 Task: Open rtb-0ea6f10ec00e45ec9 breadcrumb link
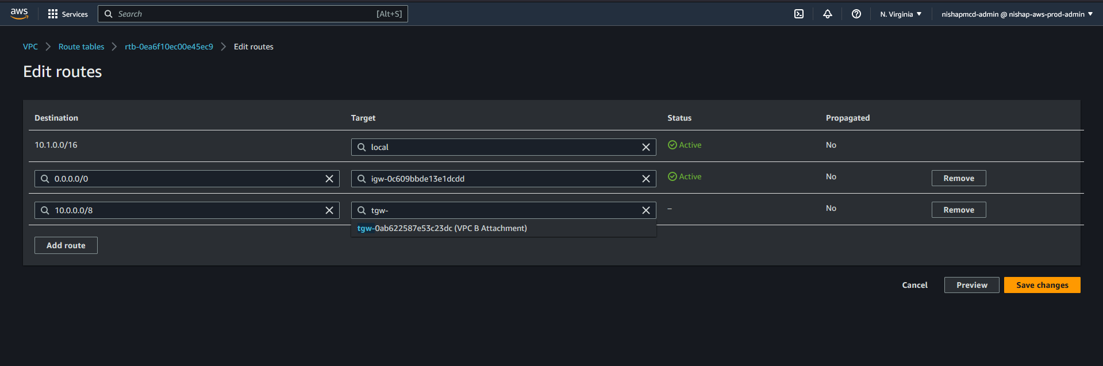pyautogui.click(x=168, y=47)
